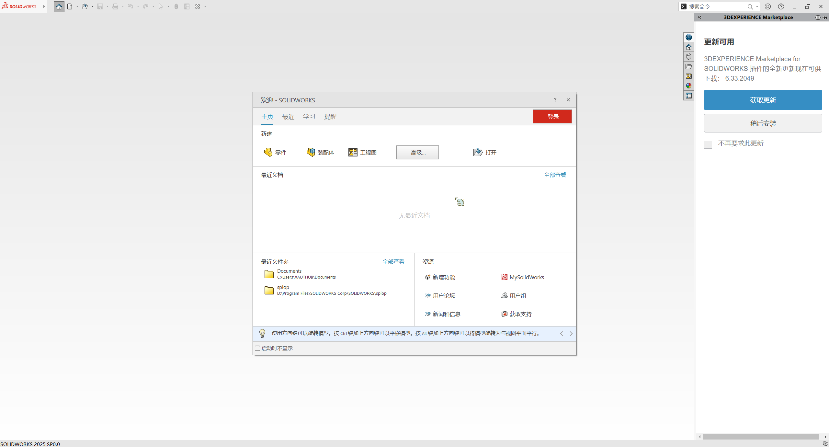Click the command search prompt icon
This screenshot has height=447, width=829.
click(684, 6)
